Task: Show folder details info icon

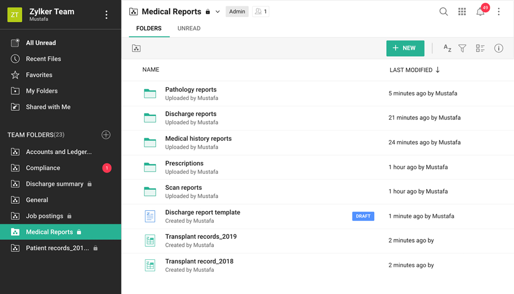Action: click(498, 48)
